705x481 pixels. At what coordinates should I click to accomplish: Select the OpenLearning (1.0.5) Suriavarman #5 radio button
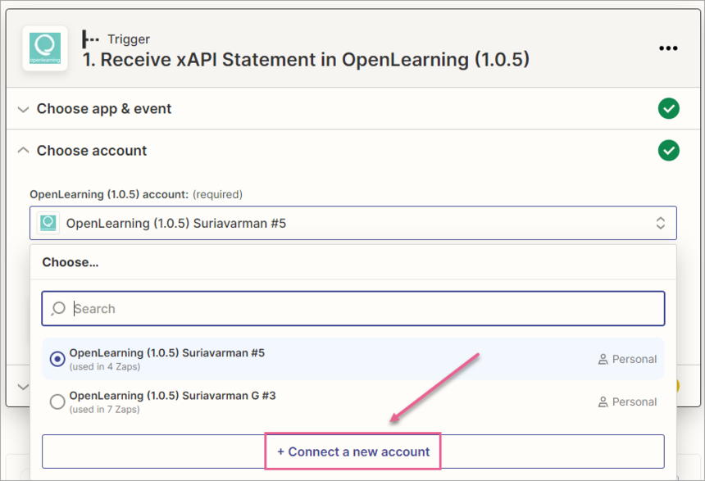57,359
